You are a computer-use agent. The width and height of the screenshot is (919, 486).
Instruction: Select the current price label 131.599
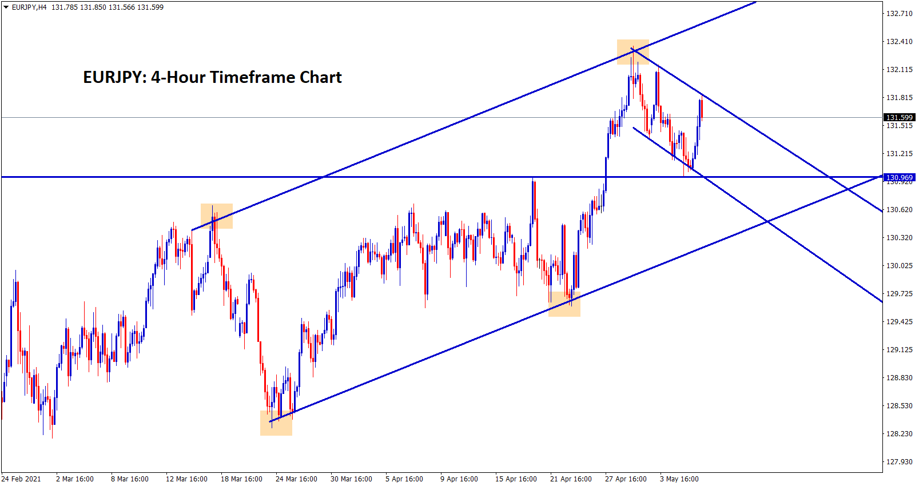(900, 117)
